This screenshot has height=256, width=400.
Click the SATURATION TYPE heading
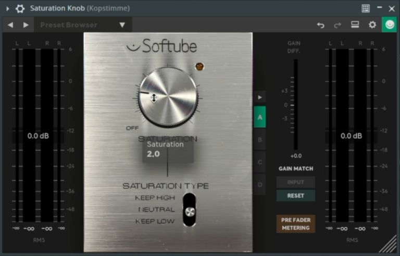click(166, 186)
